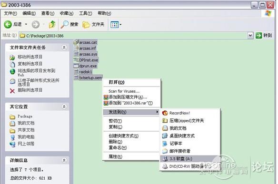The height and width of the screenshot is (184, 278).
Task: Open the address bar dropdown arrow
Action: point(250,35)
